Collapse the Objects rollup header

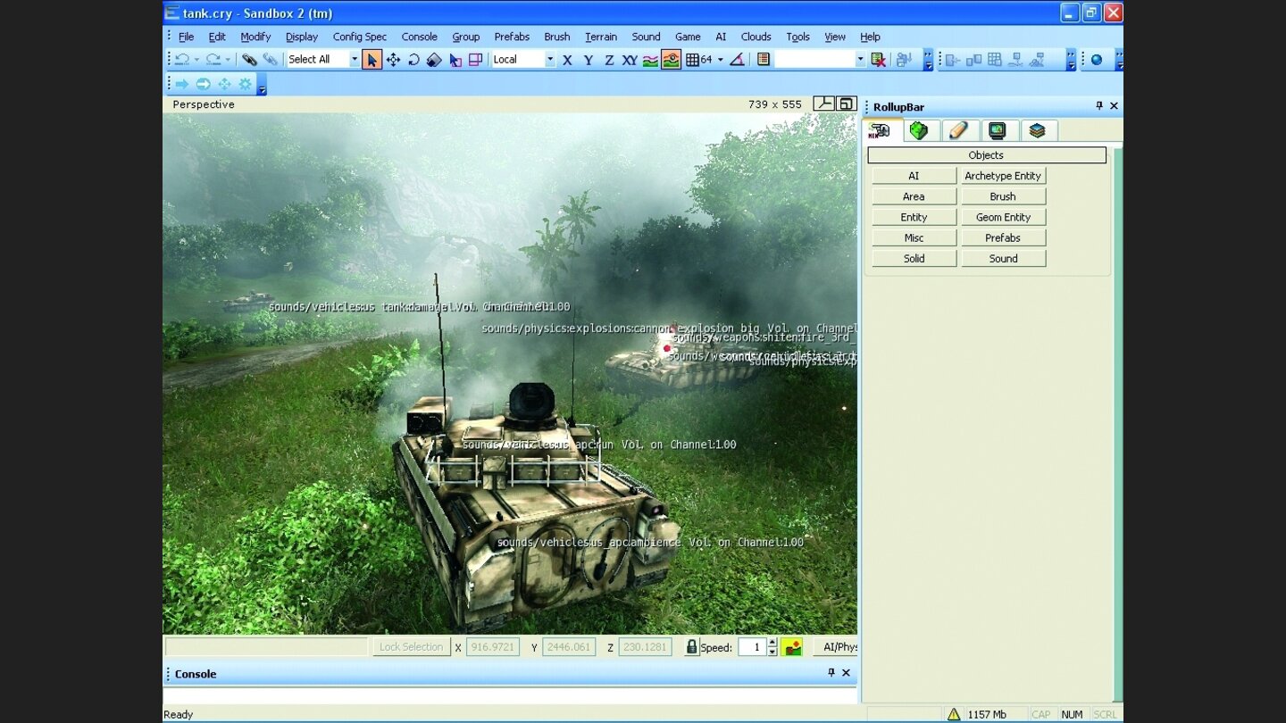click(987, 155)
